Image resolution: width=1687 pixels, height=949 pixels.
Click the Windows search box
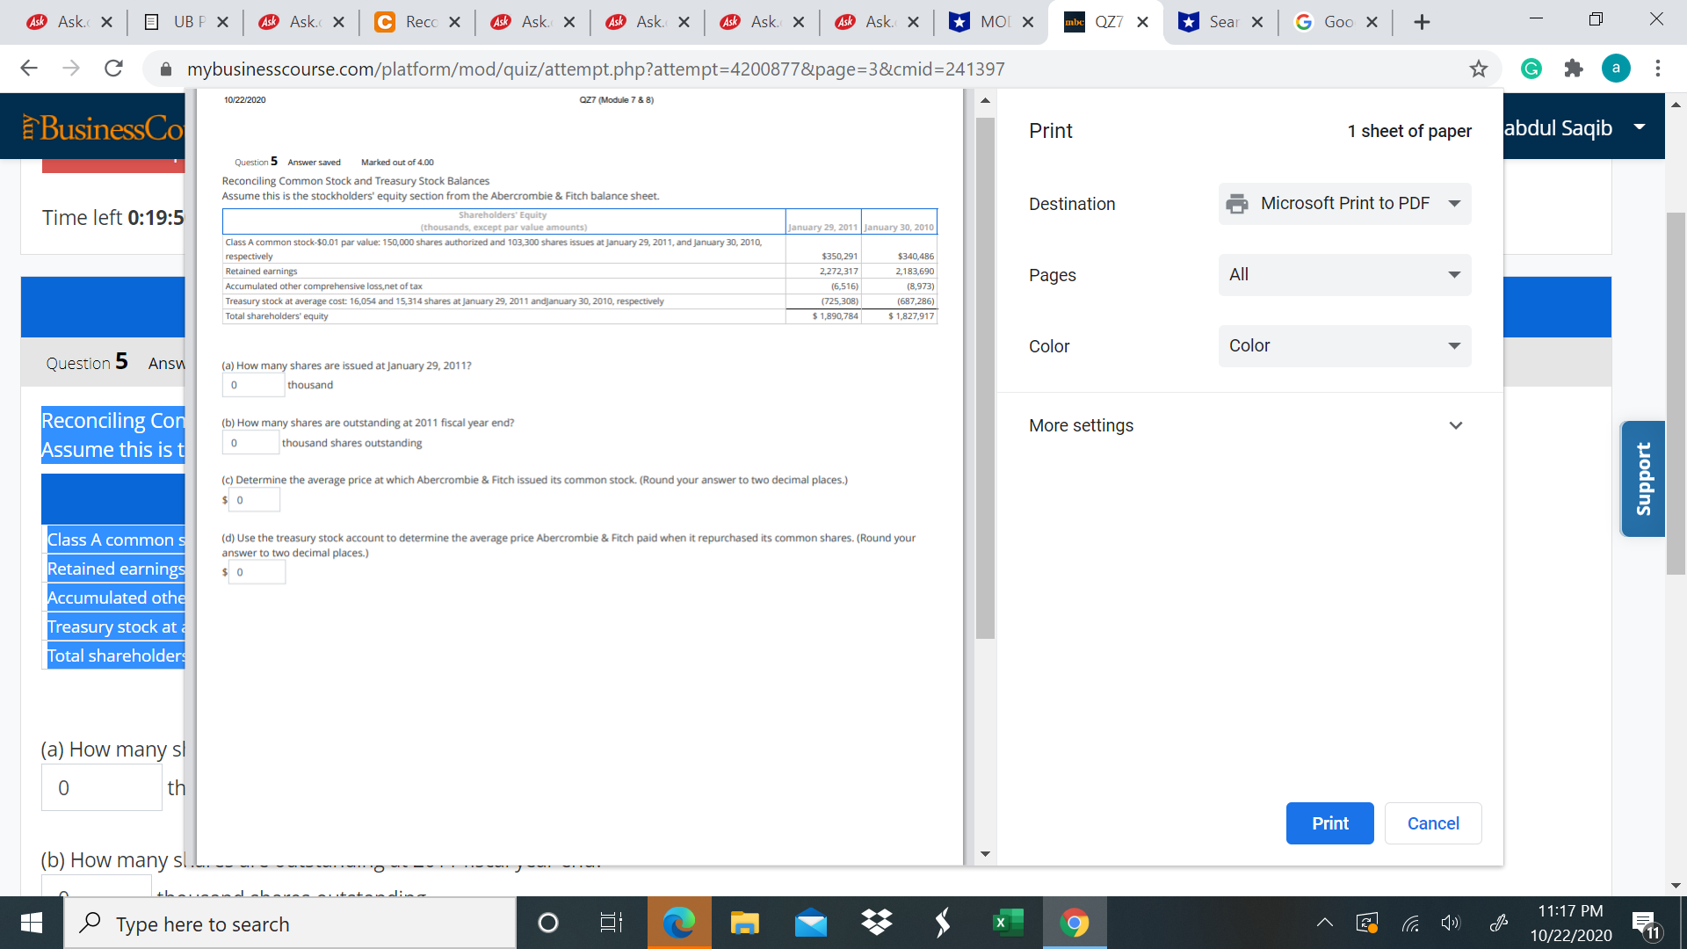(x=290, y=924)
